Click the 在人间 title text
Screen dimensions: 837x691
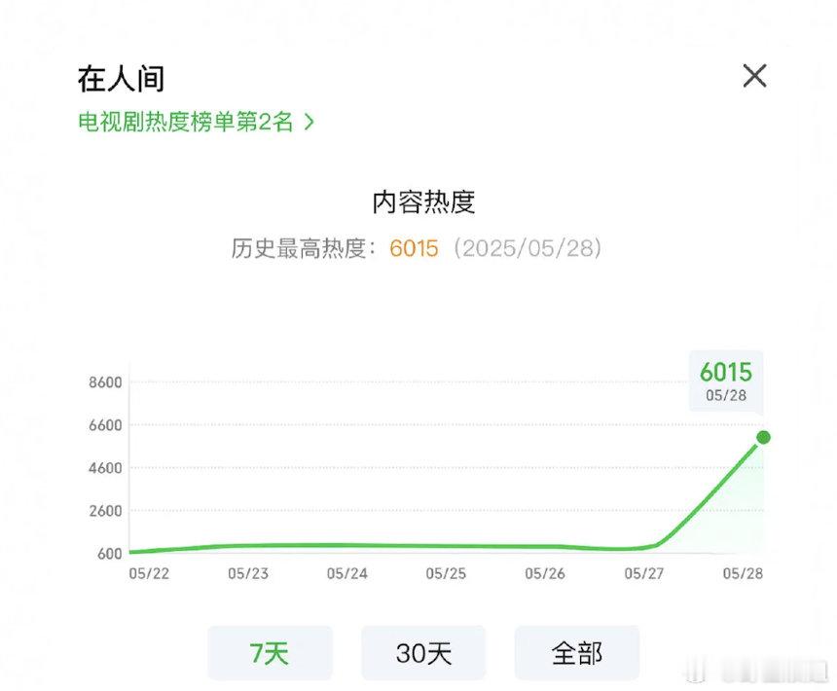[x=121, y=79]
